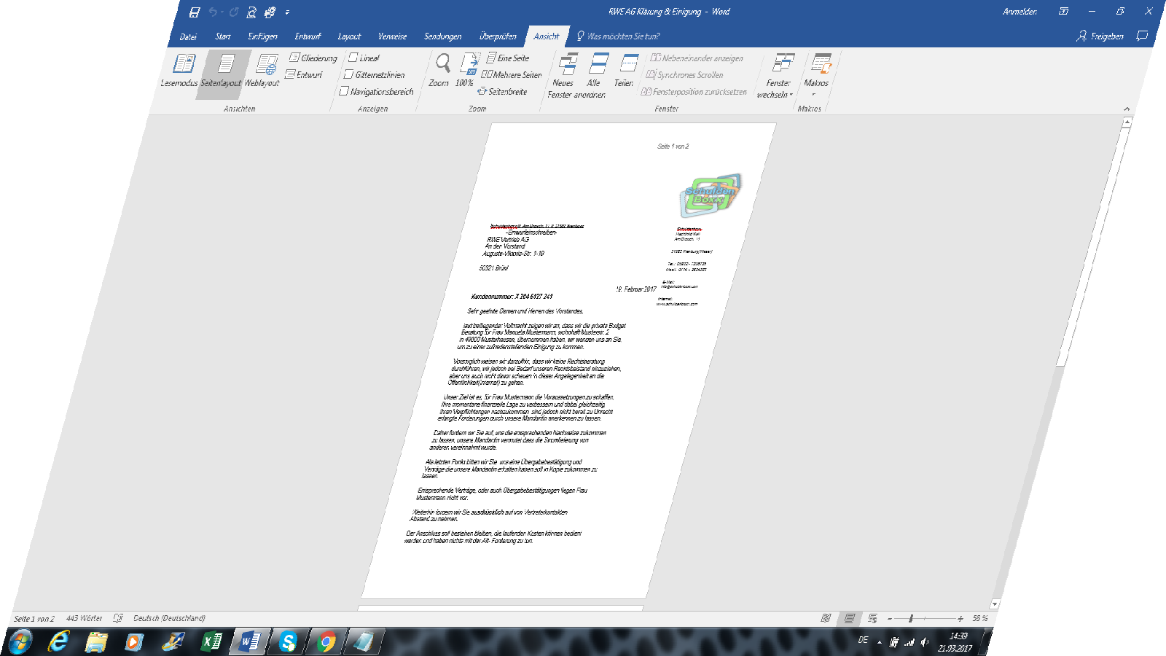This screenshot has height=656, width=1166.
Task: Open the ribbon display options icon
Action: click(x=1063, y=11)
